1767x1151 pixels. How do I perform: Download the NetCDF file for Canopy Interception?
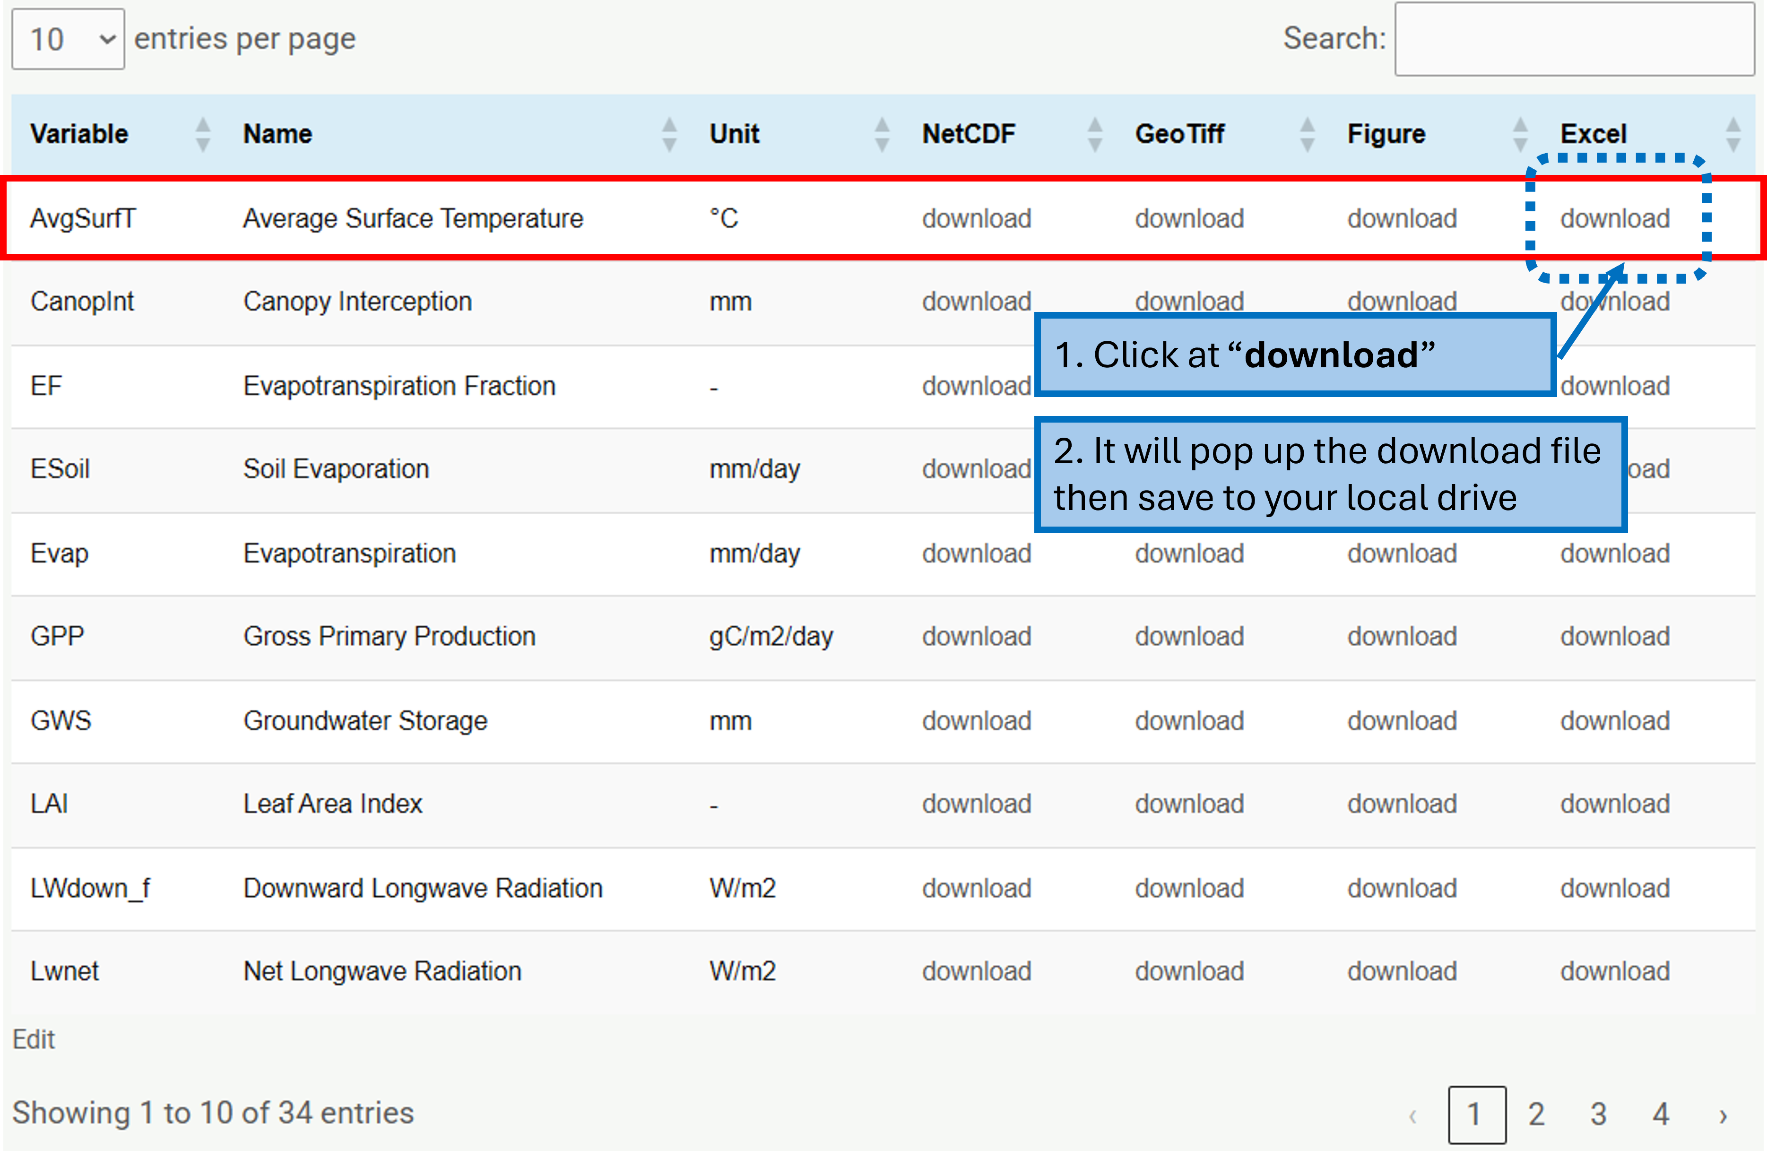point(976,301)
